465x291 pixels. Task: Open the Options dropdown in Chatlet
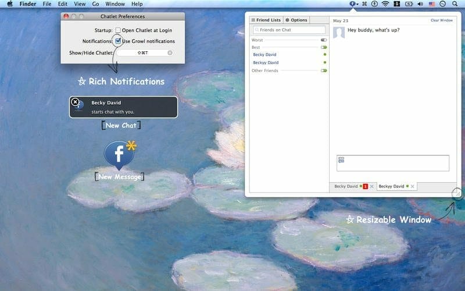(x=296, y=20)
